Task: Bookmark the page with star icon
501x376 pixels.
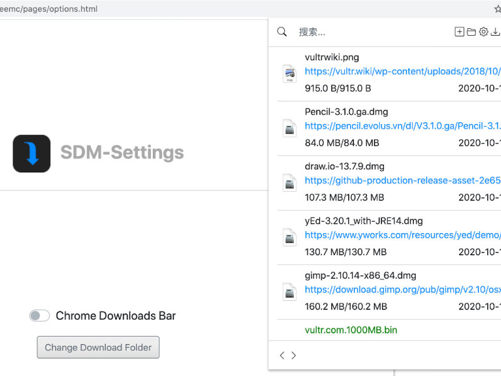Action: 497,9
